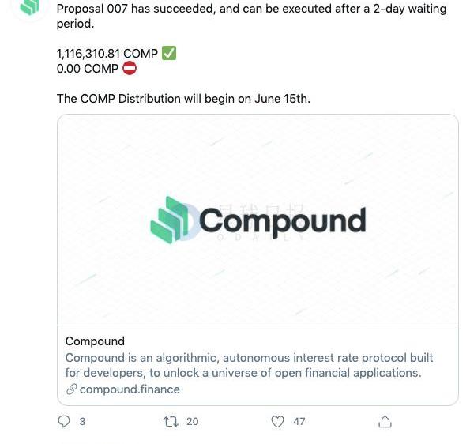Click the card description about interest rate protocol
The width and height of the screenshot is (470, 444).
(x=249, y=365)
